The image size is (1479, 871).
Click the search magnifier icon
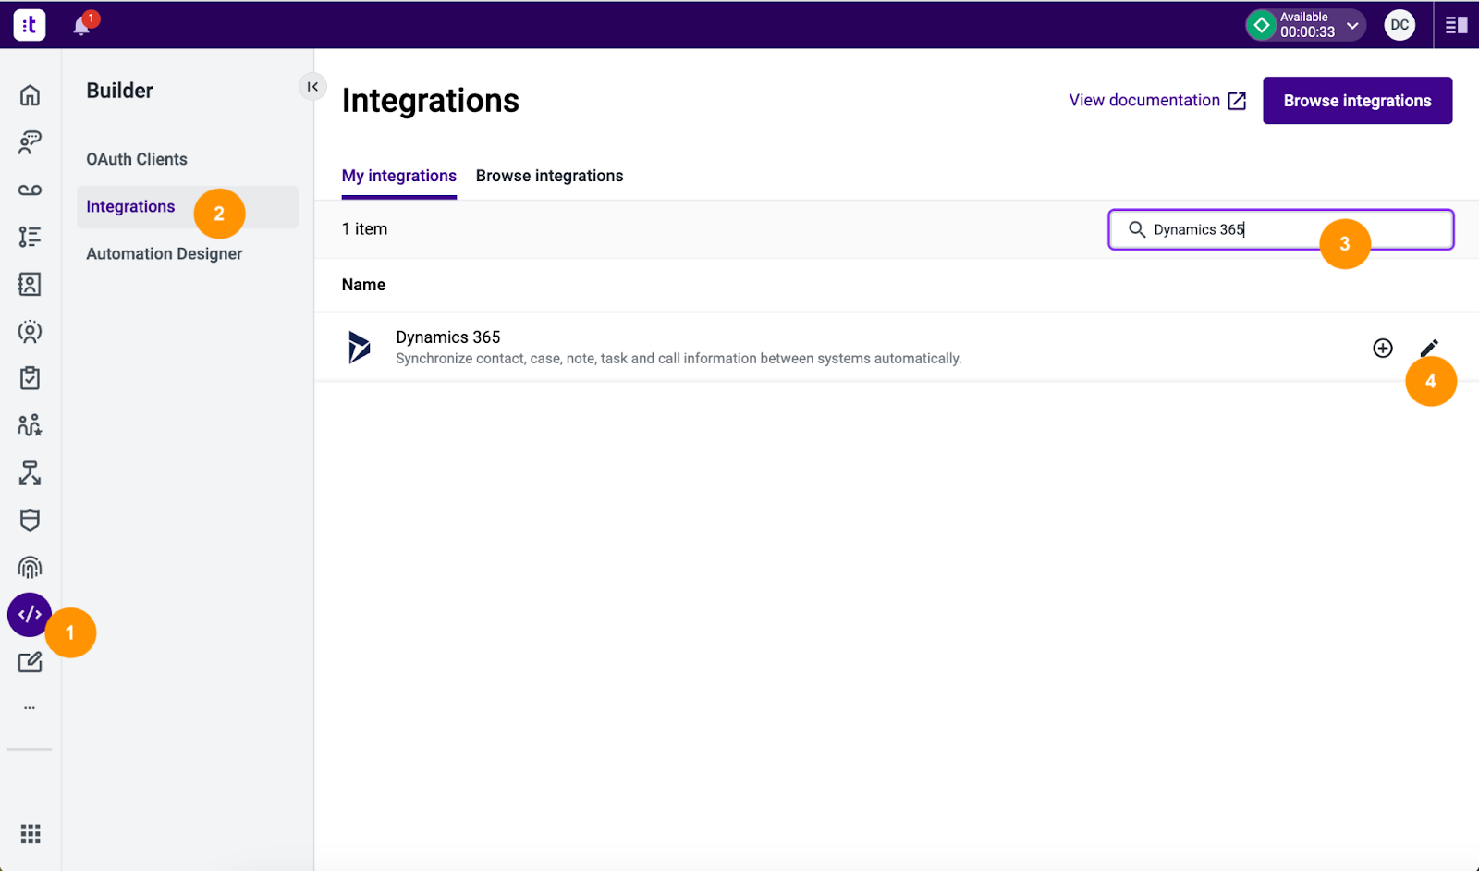click(x=1137, y=229)
